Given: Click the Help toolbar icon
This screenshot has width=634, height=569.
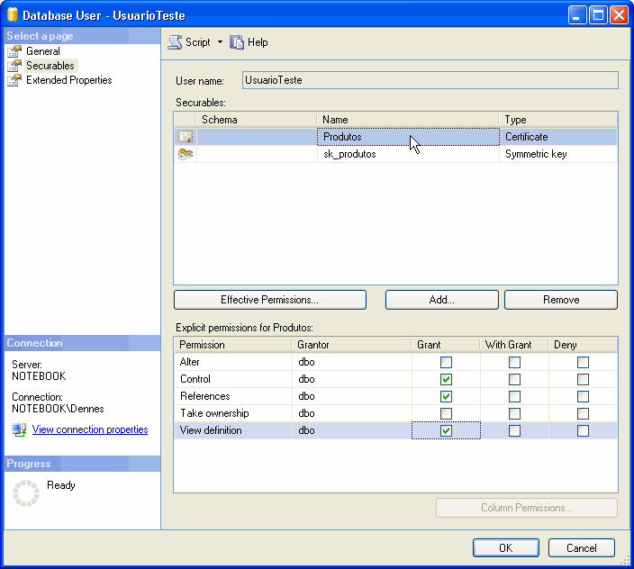Looking at the screenshot, I should (x=238, y=42).
